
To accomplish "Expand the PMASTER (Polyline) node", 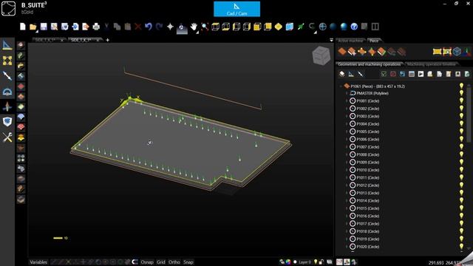I will point(347,93).
